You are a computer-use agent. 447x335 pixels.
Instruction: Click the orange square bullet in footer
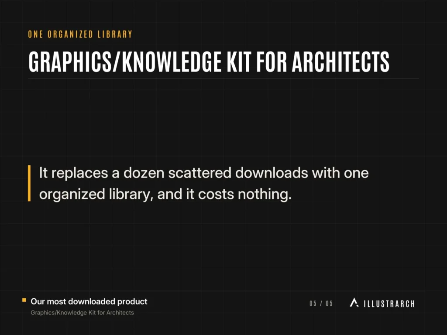(x=24, y=300)
